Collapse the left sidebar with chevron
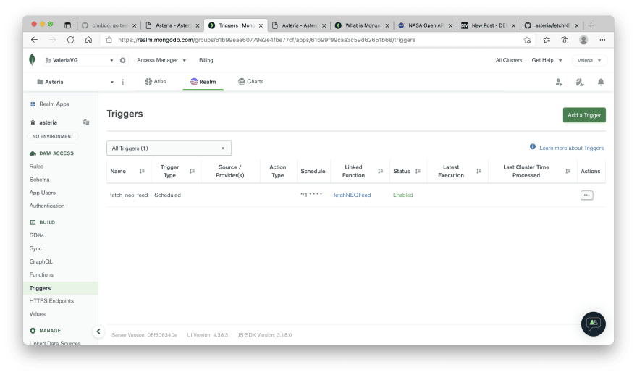The width and height of the screenshot is (637, 375). pyautogui.click(x=98, y=332)
